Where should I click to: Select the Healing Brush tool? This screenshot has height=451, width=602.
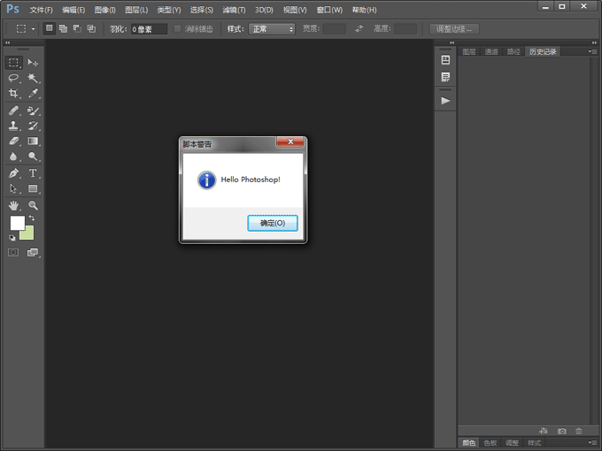pos(13,111)
